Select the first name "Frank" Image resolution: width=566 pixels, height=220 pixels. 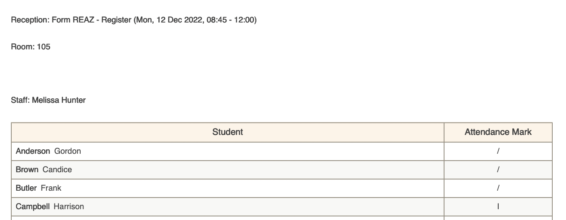(x=51, y=188)
